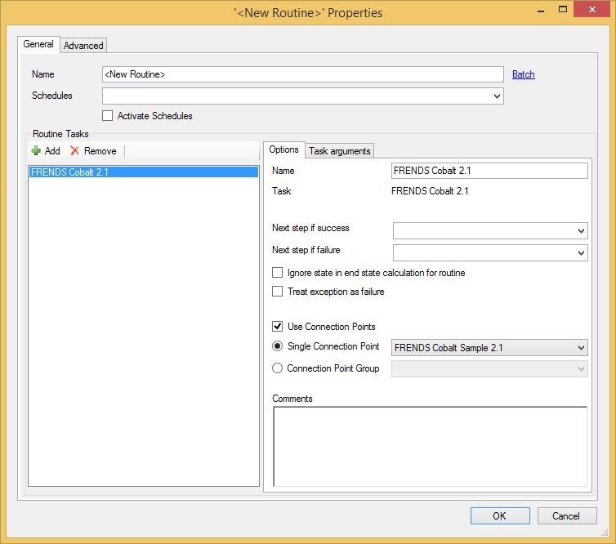Click the routine Name input field
This screenshot has height=544, width=616.
[303, 74]
